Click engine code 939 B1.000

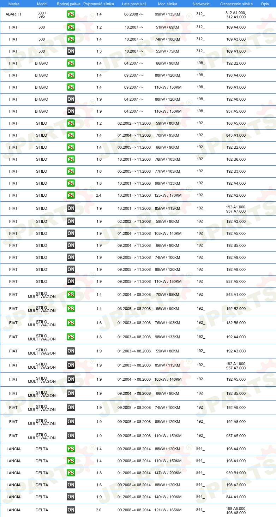[x=236, y=473]
